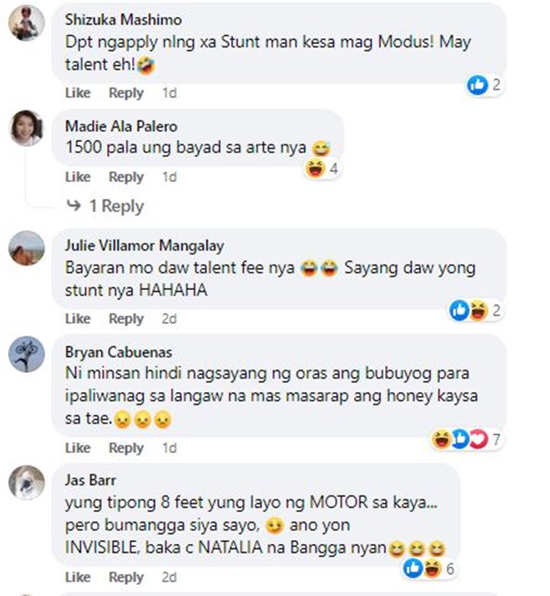This screenshot has height=596, width=550.
Task: Like Jas Barr's comment
Action: (78, 577)
